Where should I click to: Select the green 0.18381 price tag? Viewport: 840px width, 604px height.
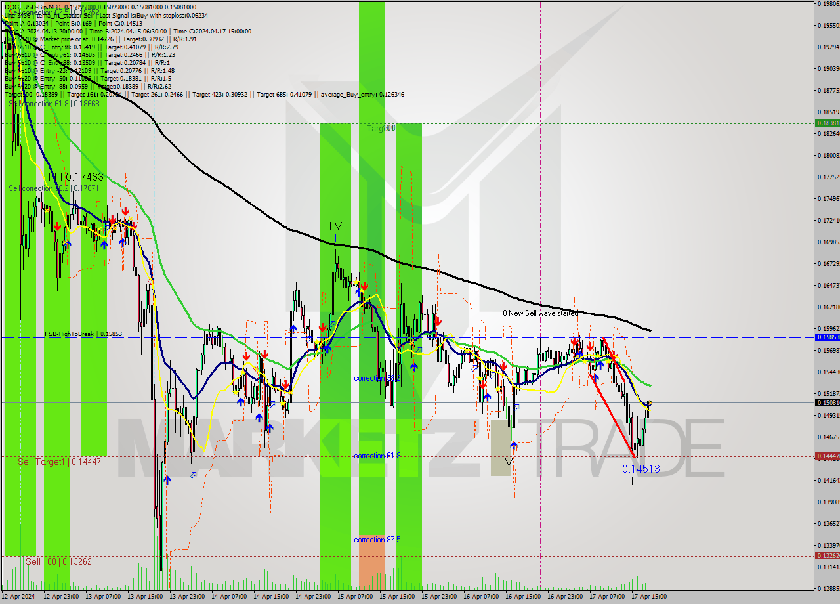tap(827, 123)
